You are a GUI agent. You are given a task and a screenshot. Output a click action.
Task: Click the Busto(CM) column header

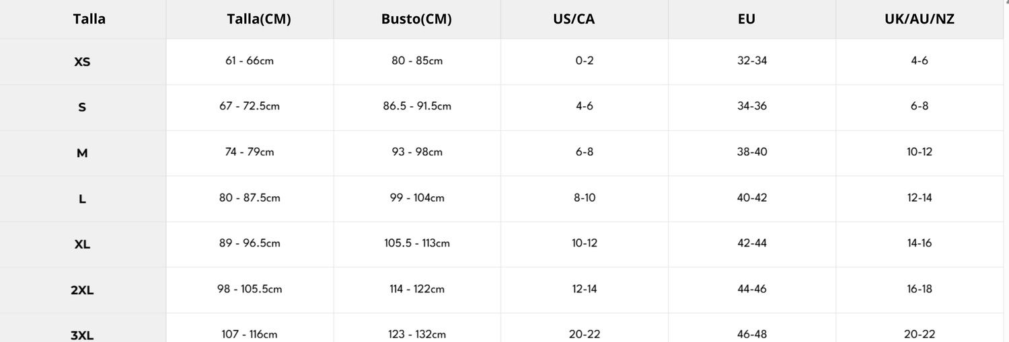pos(416,19)
